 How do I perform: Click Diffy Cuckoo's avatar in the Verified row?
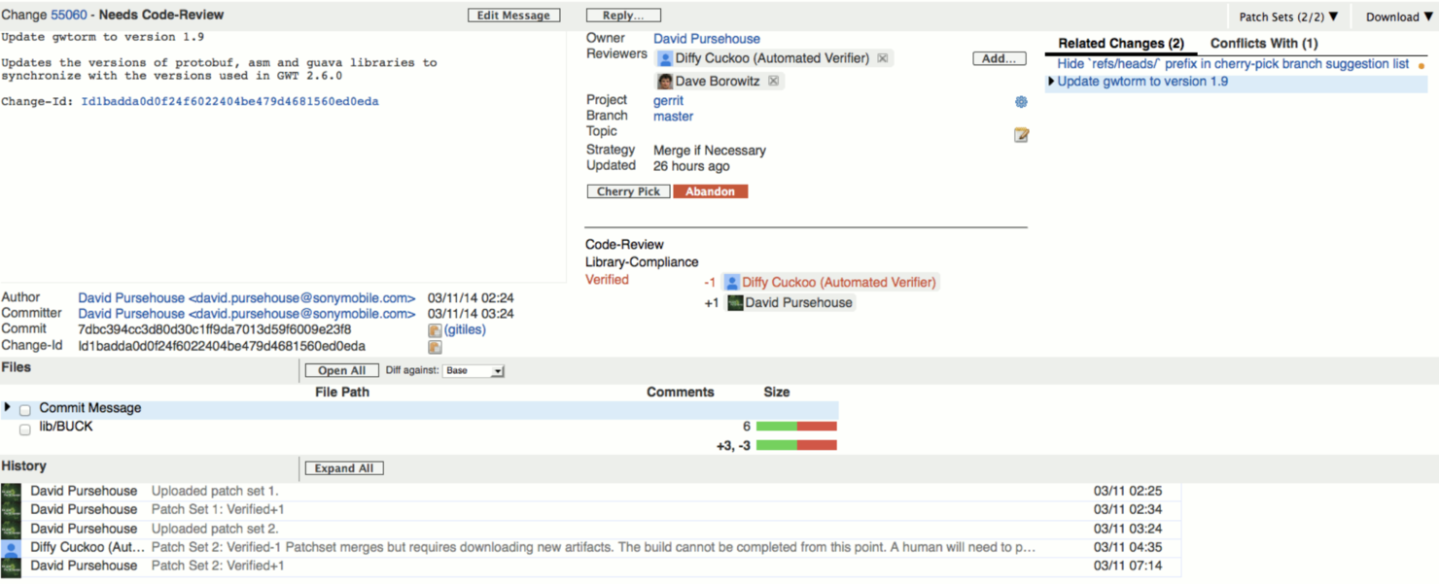[x=730, y=282]
